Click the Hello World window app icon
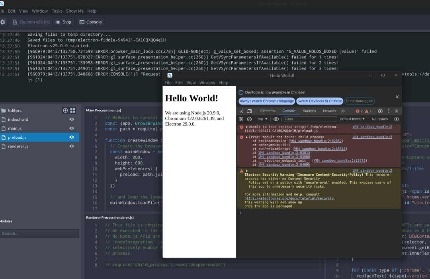 point(170,75)
